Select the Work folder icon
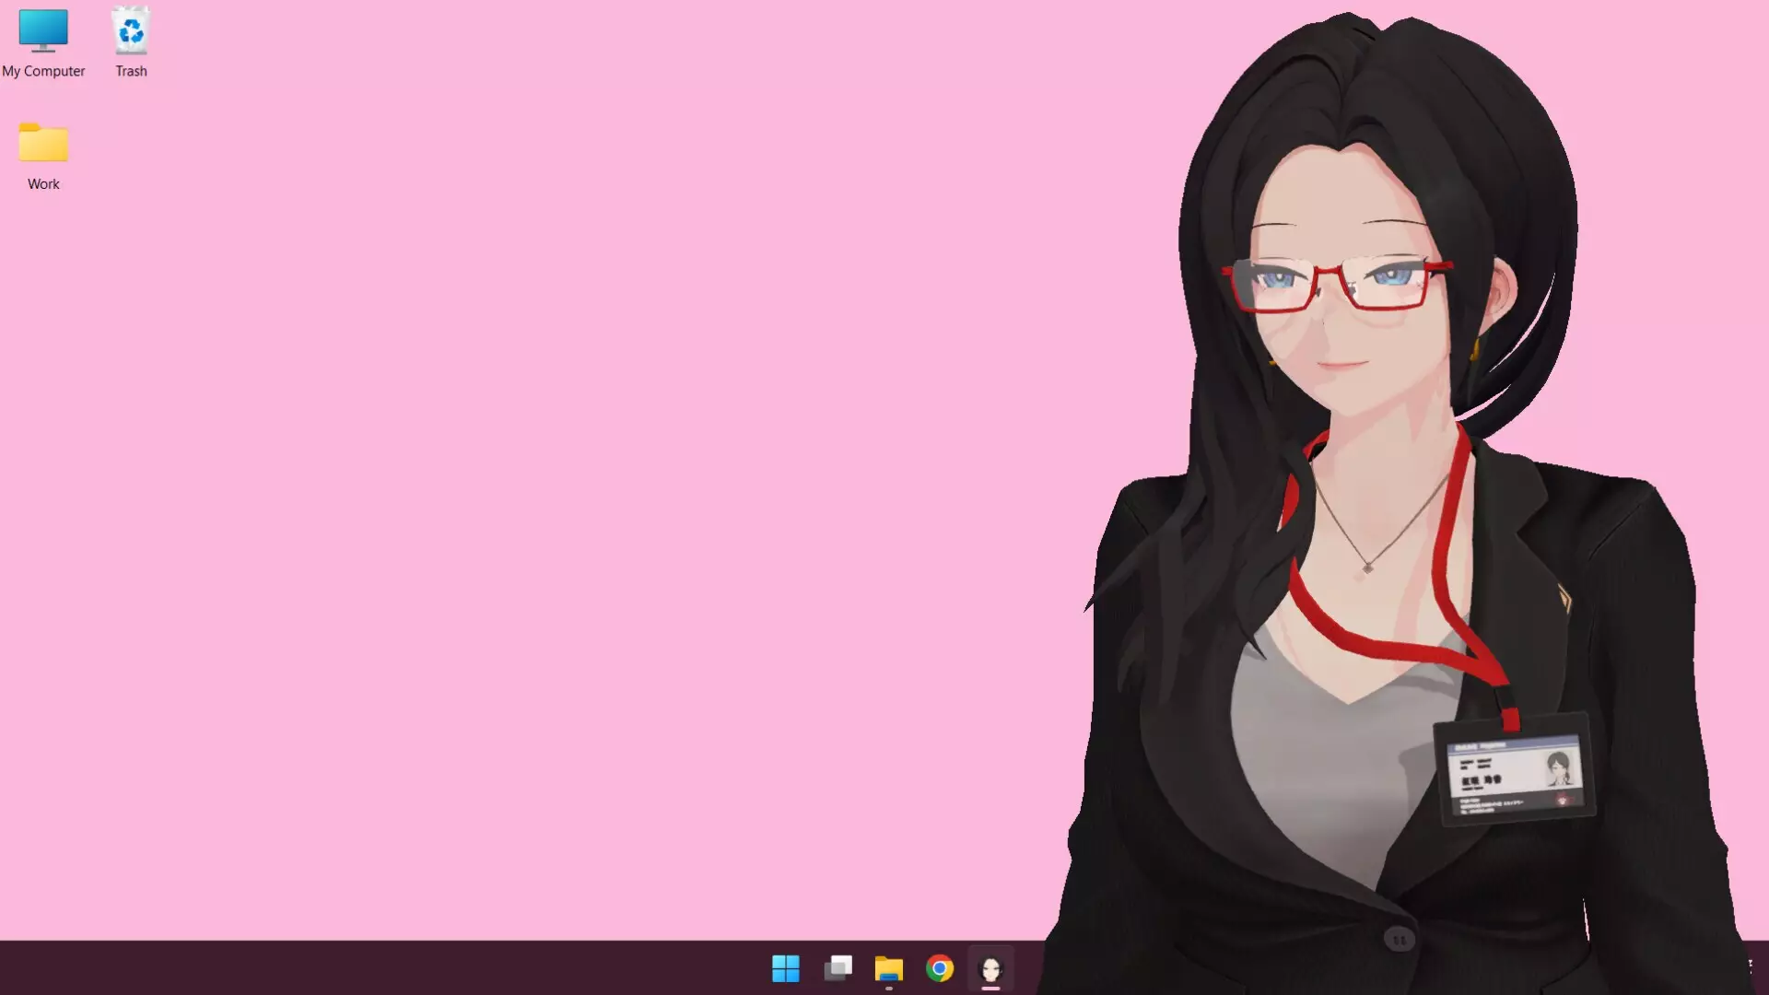 coord(43,144)
